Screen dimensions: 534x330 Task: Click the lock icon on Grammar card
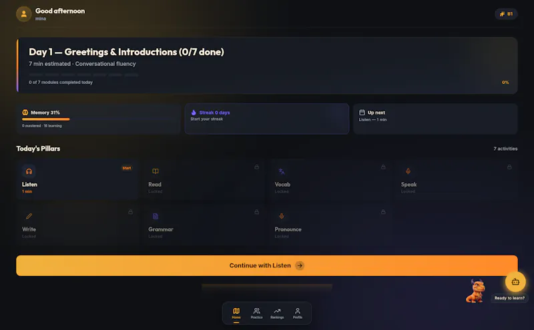(257, 212)
